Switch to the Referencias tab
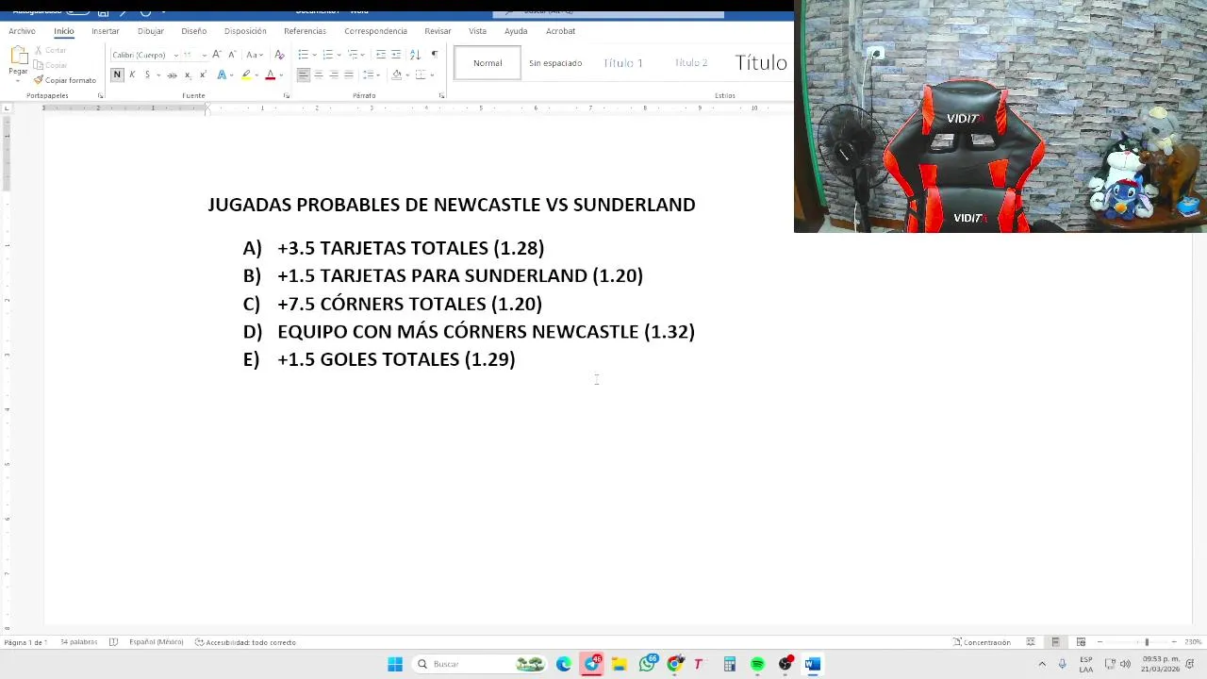 tap(305, 31)
